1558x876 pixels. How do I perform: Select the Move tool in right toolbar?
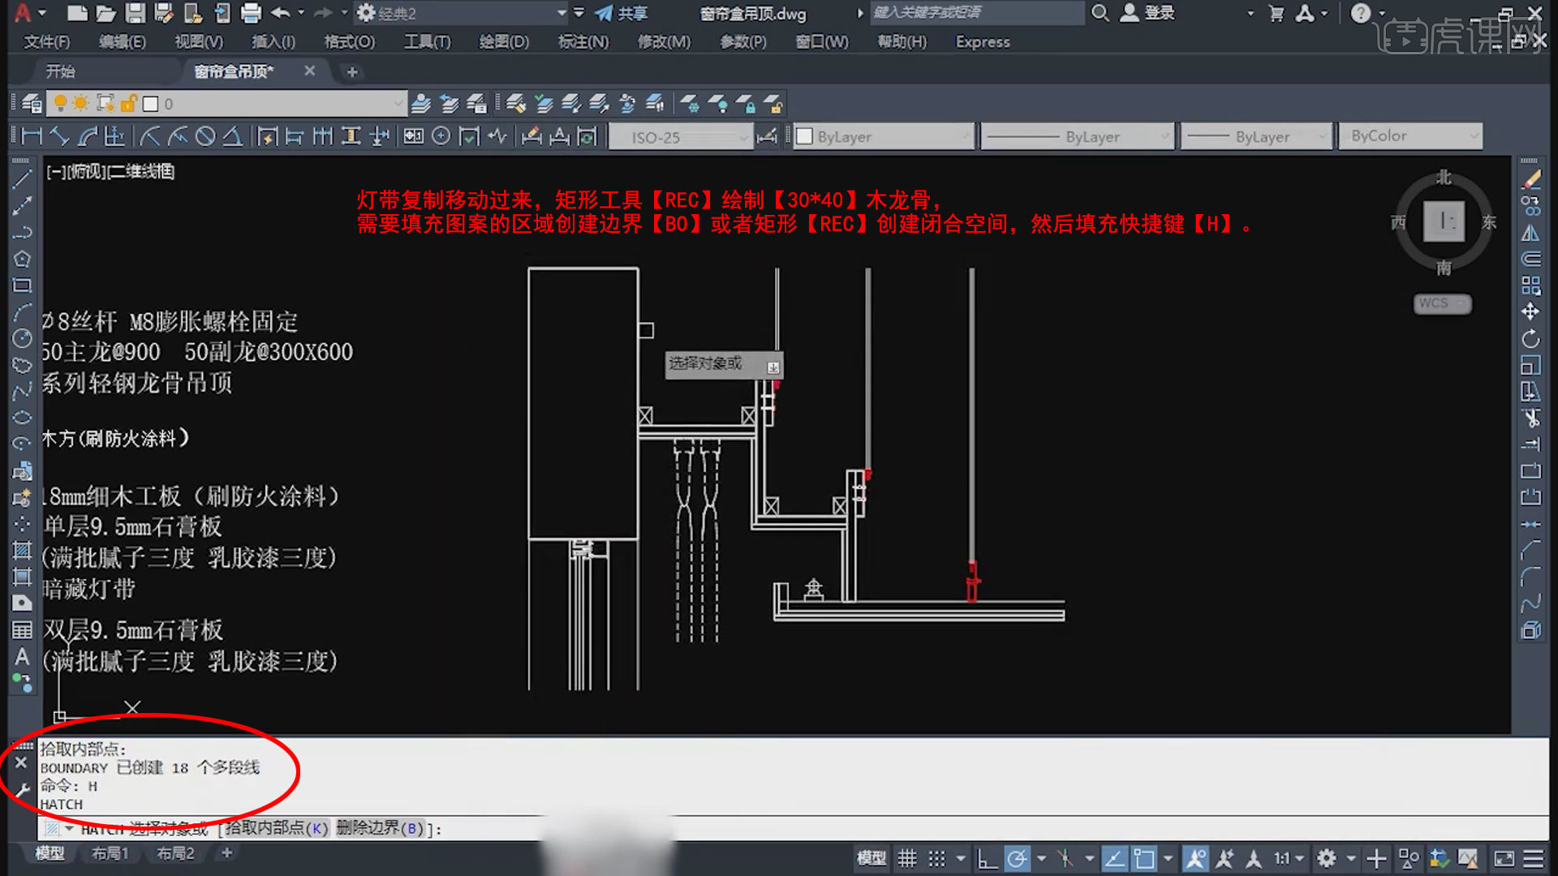1530,312
